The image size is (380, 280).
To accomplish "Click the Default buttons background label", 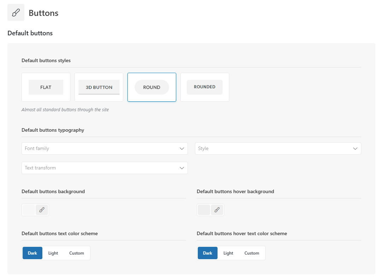I will click(x=53, y=192).
